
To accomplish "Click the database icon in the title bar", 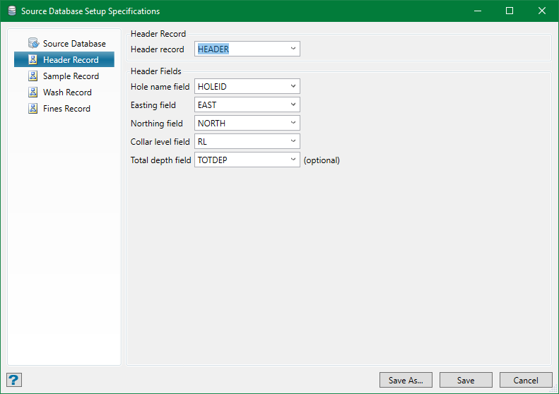I will click(x=11, y=11).
